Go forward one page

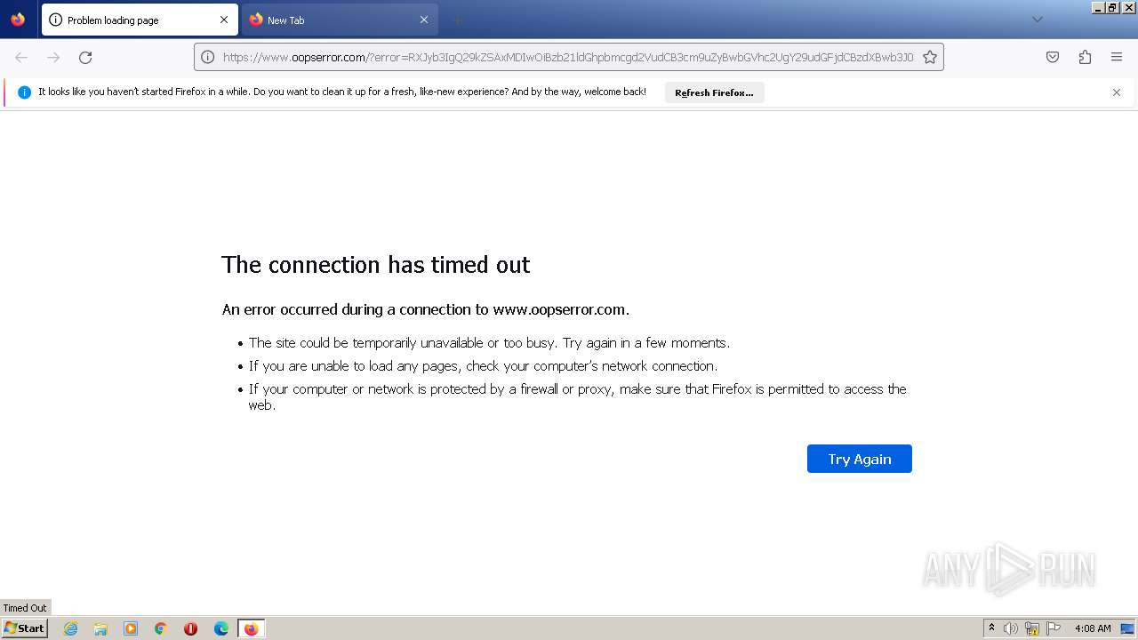pyautogui.click(x=53, y=57)
